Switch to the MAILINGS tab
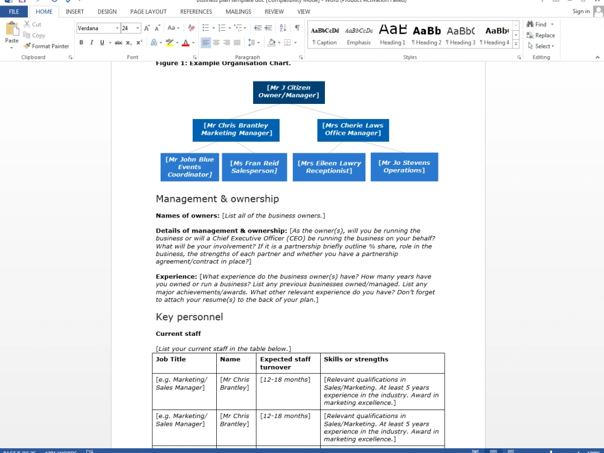Viewport: 604px width, 453px height. tap(239, 11)
